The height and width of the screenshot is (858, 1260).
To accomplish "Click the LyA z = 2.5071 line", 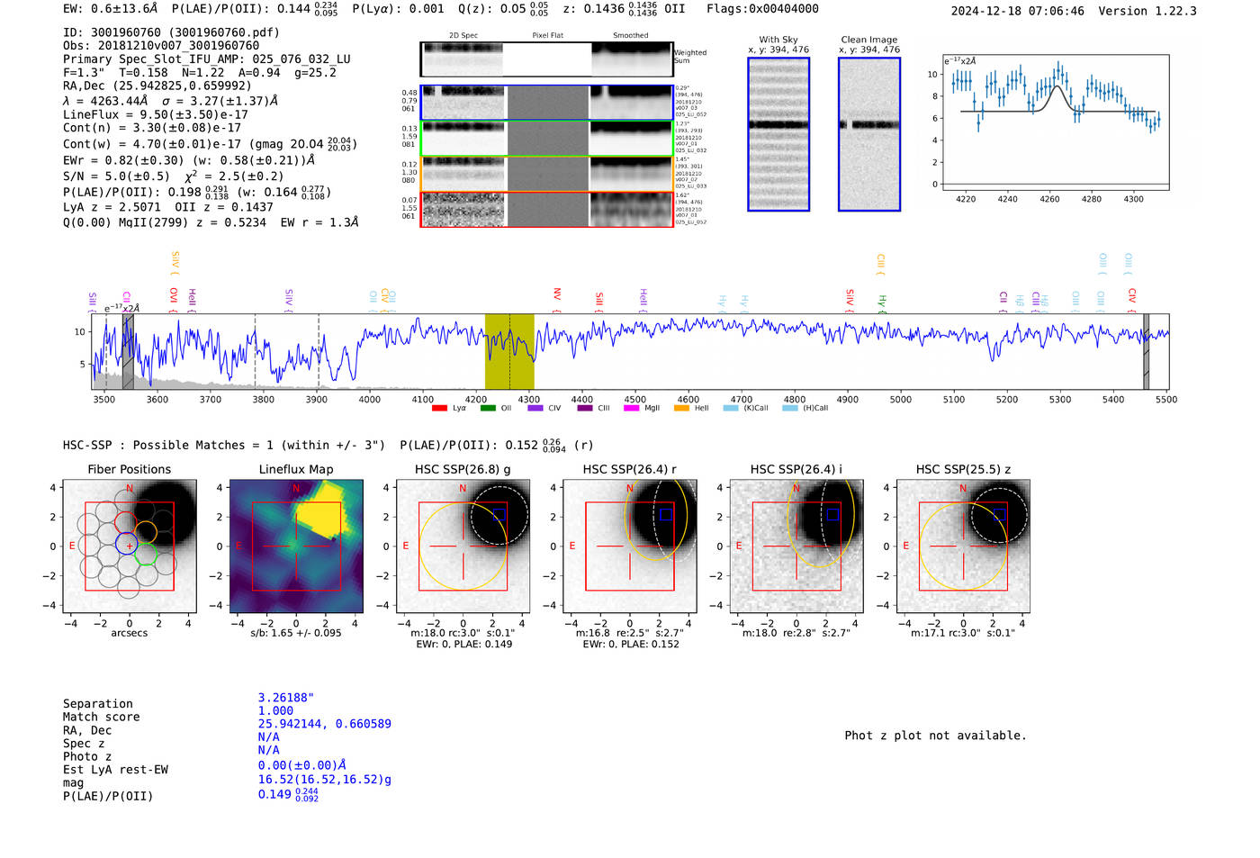I will 108,207.
